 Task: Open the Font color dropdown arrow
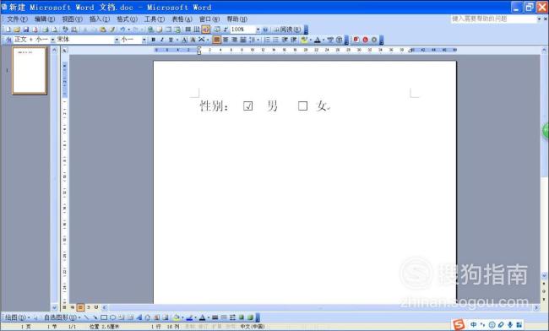click(x=323, y=40)
